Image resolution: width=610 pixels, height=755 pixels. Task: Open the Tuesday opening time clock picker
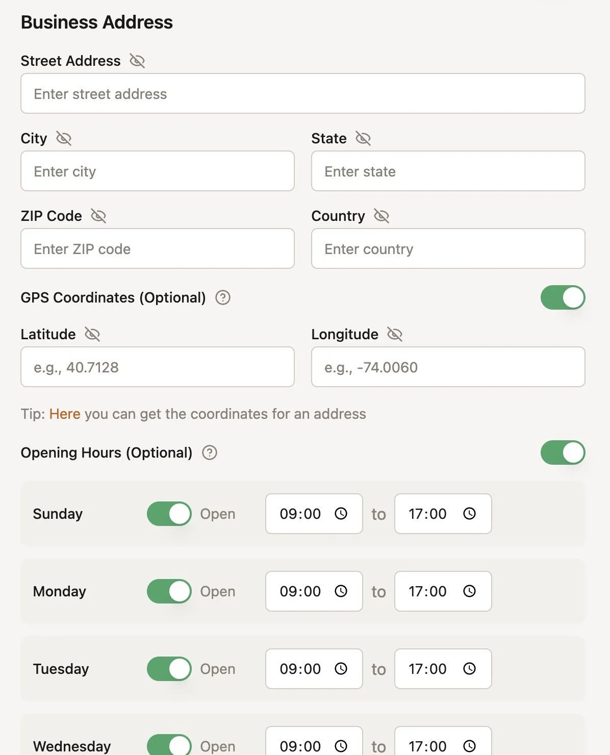[x=341, y=669]
